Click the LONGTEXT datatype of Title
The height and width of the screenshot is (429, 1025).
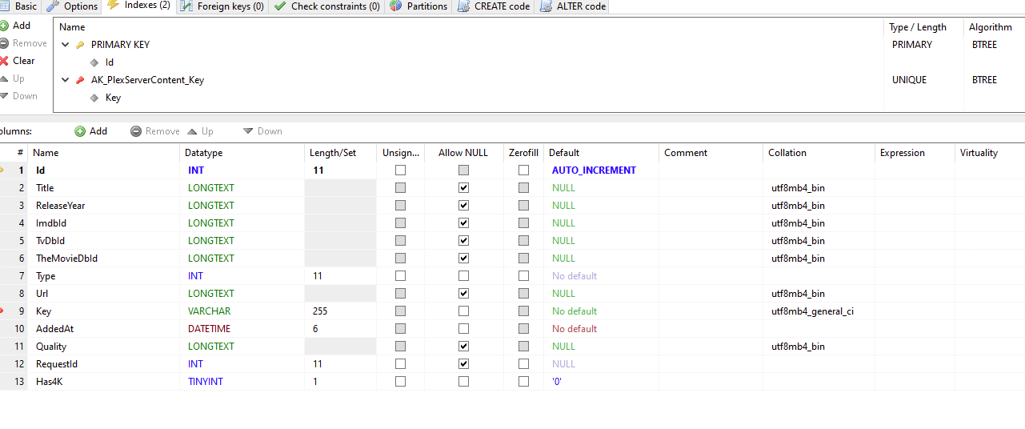211,188
